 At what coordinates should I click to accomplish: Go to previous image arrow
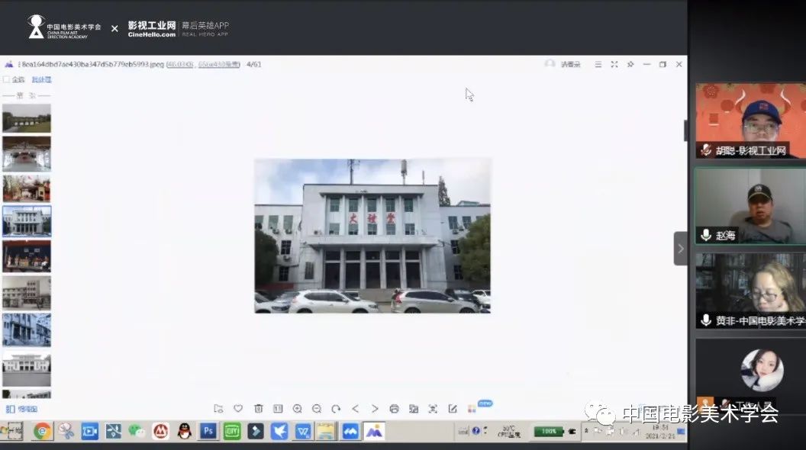(x=356, y=409)
